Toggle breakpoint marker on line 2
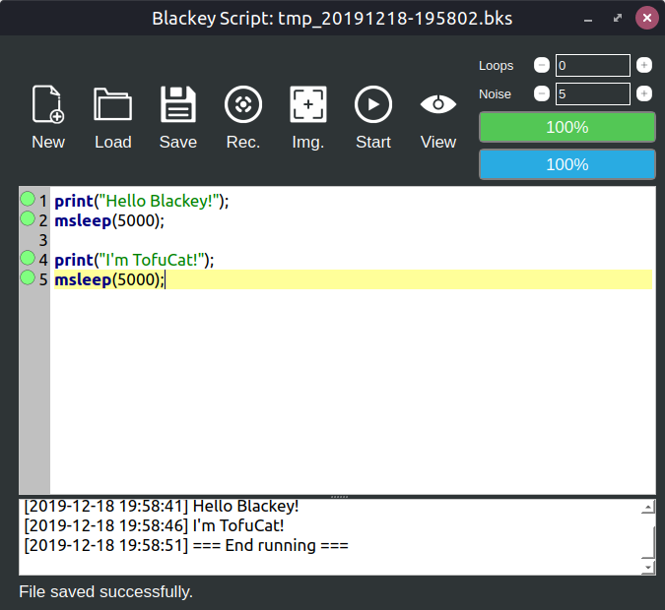 [x=28, y=219]
